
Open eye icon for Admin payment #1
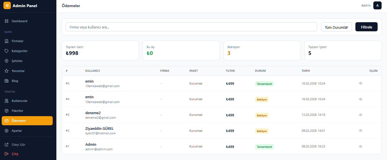coord(361,146)
